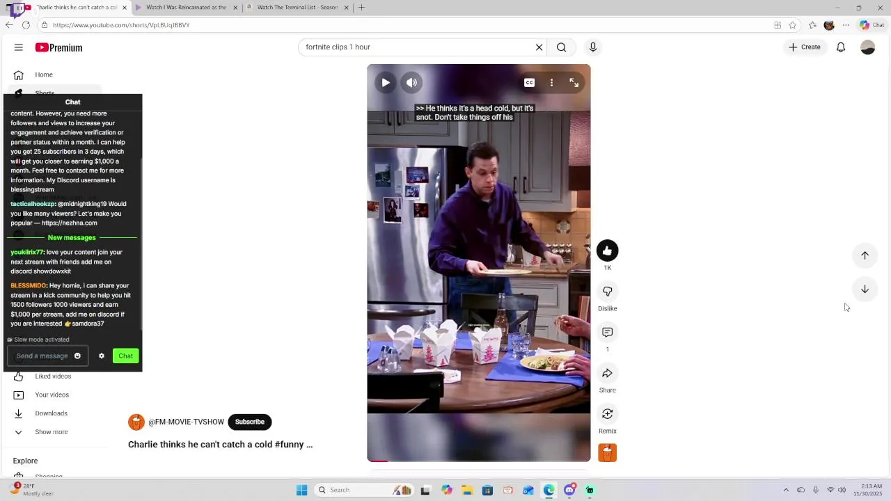
Task: Enter fullscreen on the Short
Action: [x=574, y=83]
